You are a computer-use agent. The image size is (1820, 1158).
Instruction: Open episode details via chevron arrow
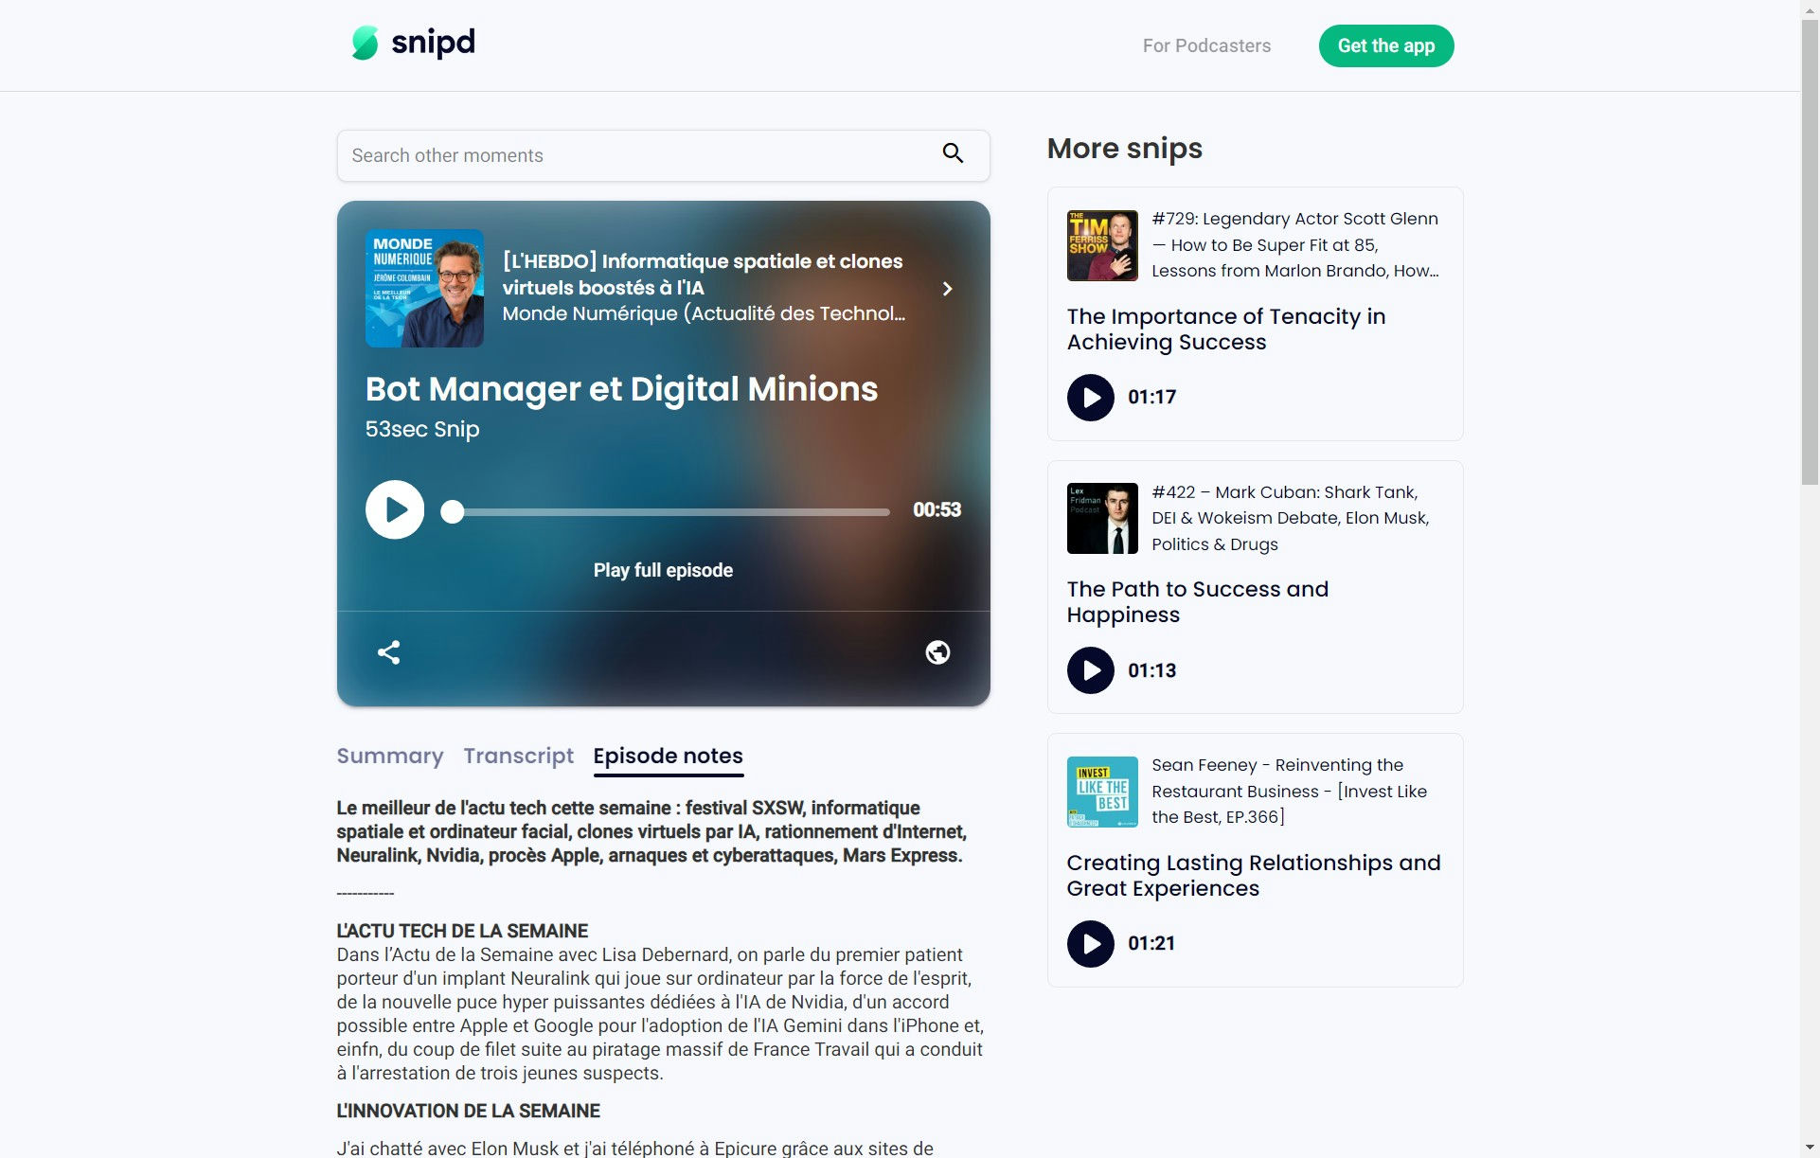pos(947,289)
